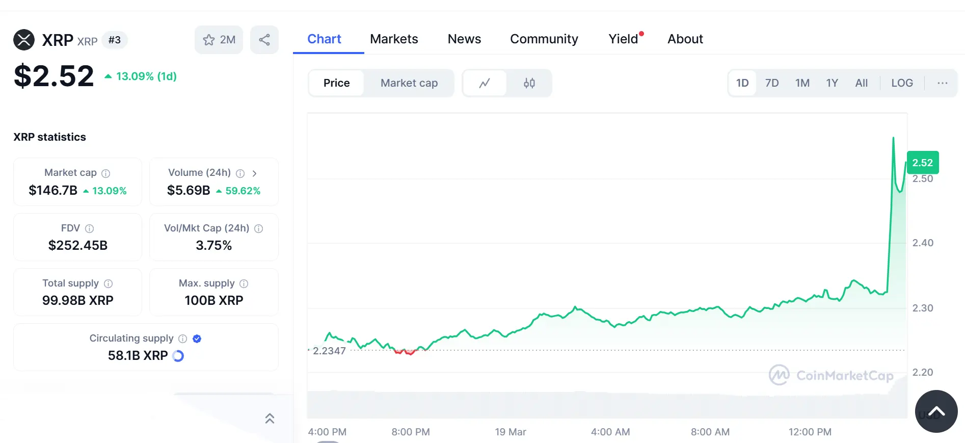Switch to line chart view icon

485,83
